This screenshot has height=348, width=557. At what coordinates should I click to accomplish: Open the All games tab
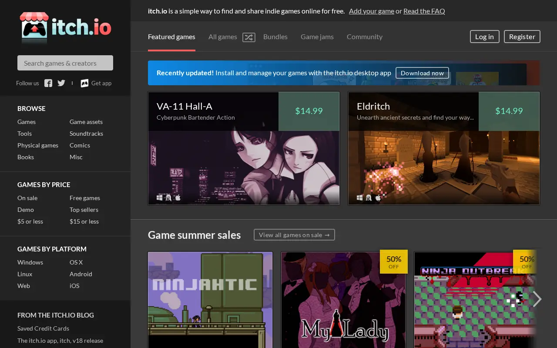coord(223,37)
